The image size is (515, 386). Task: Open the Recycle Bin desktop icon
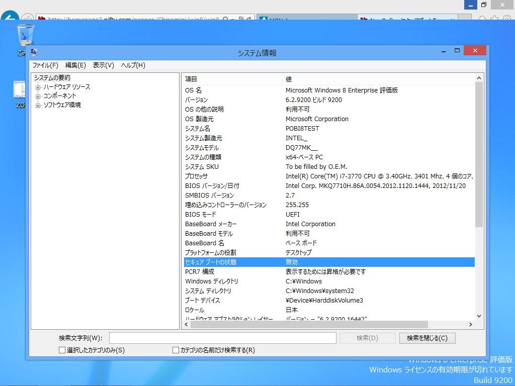click(x=25, y=36)
